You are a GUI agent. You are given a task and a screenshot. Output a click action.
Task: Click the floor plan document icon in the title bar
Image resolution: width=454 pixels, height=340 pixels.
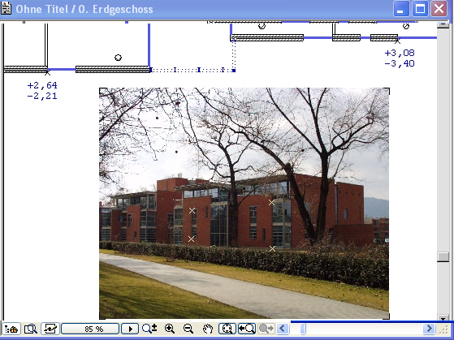point(6,9)
